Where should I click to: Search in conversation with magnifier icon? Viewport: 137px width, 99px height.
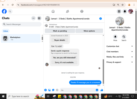click(124, 37)
